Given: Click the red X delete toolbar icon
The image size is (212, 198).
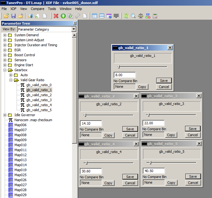Looking at the screenshot, I should [56, 16].
